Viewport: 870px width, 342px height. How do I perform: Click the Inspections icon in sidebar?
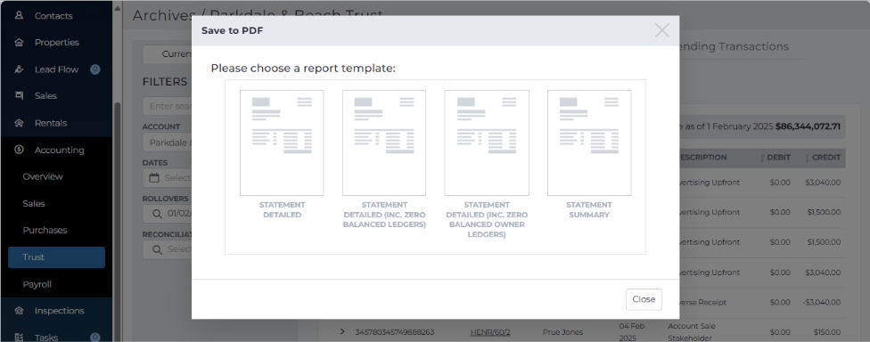point(19,311)
